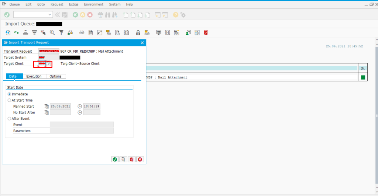
Task: Switch to the Execution tab
Action: coord(34,76)
